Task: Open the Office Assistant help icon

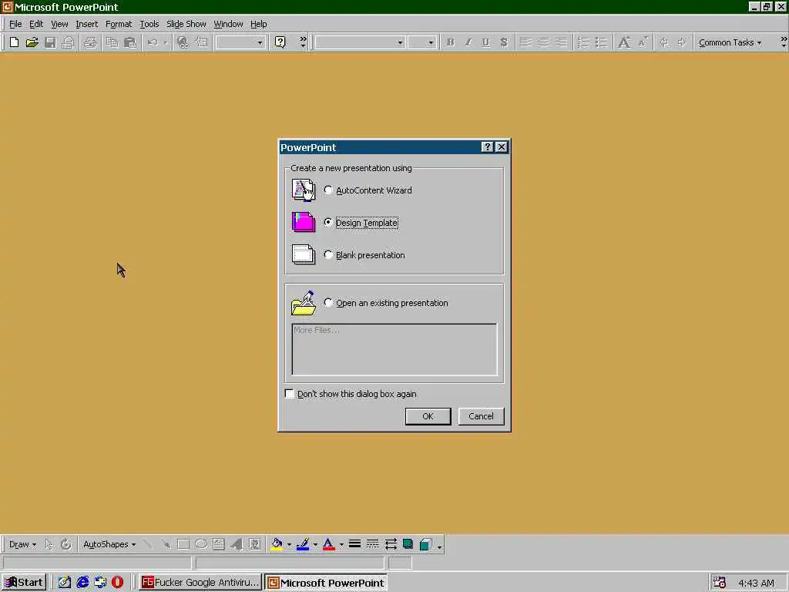Action: pos(280,42)
